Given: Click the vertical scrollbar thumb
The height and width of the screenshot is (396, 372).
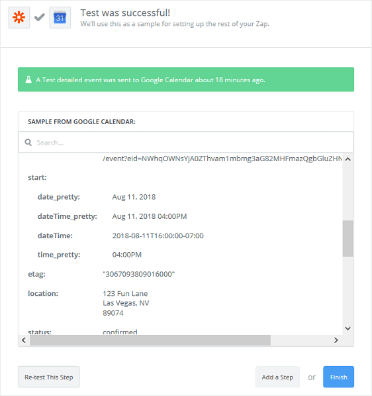Looking at the screenshot, I should point(348,238).
